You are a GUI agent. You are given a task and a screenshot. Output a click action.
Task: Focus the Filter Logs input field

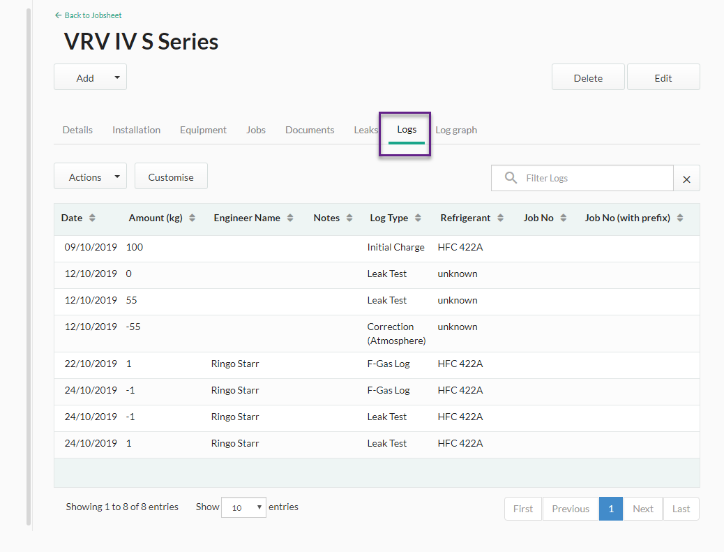click(595, 179)
